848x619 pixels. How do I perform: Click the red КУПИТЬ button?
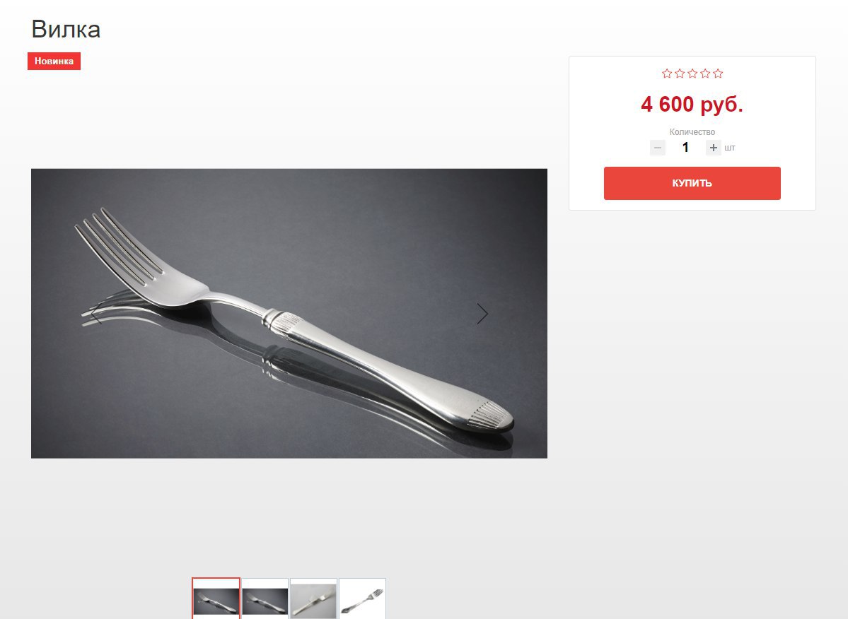point(692,183)
